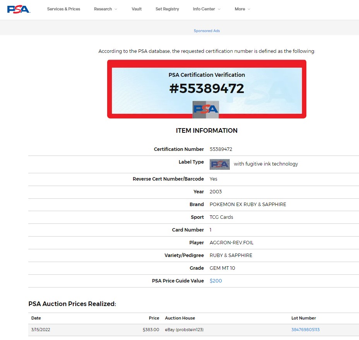Go to the Vault menu item
This screenshot has width=359, height=340.
tap(137, 9)
